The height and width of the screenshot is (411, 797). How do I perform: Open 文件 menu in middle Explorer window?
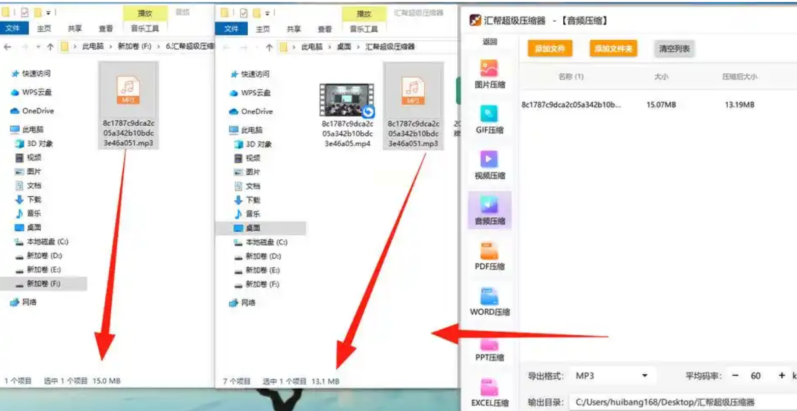tap(231, 29)
